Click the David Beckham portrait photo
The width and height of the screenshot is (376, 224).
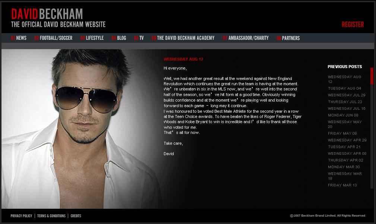82,129
